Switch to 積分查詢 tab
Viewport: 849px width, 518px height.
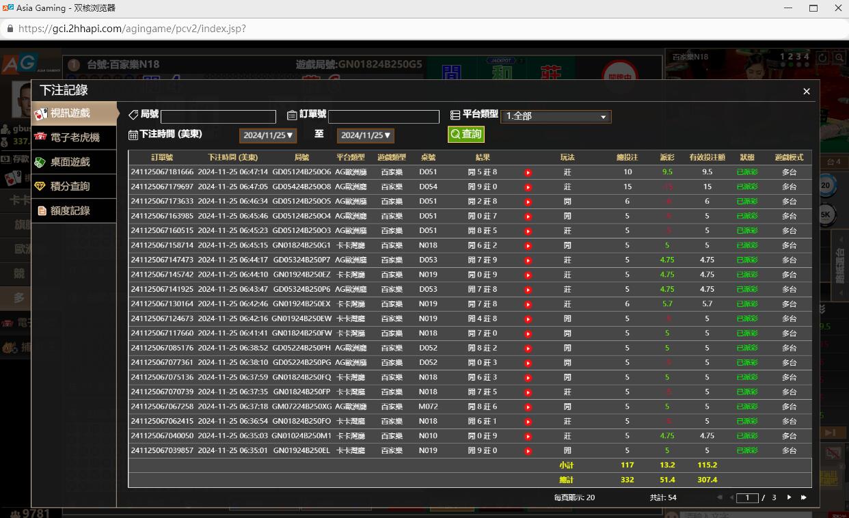[x=70, y=187]
